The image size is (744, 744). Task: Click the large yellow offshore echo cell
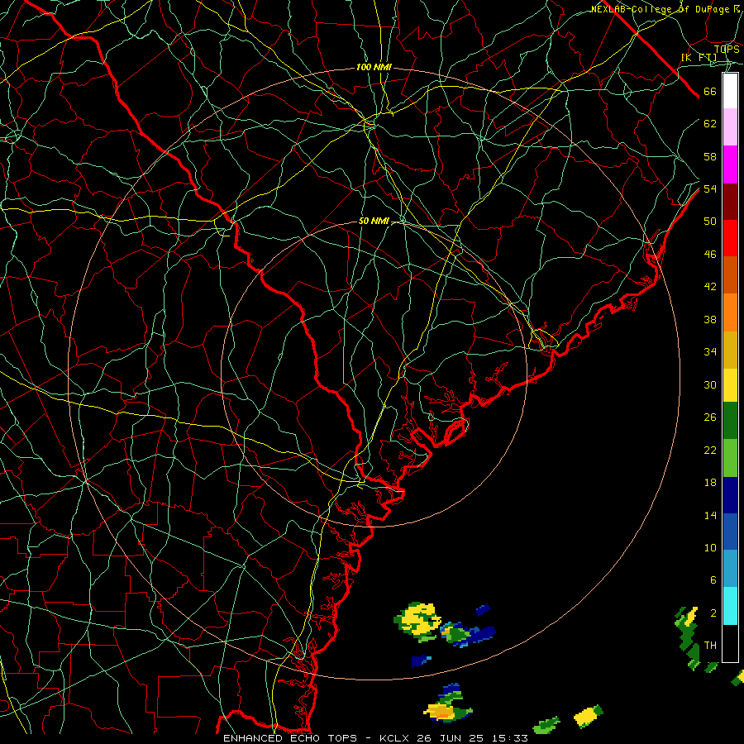coord(417,622)
